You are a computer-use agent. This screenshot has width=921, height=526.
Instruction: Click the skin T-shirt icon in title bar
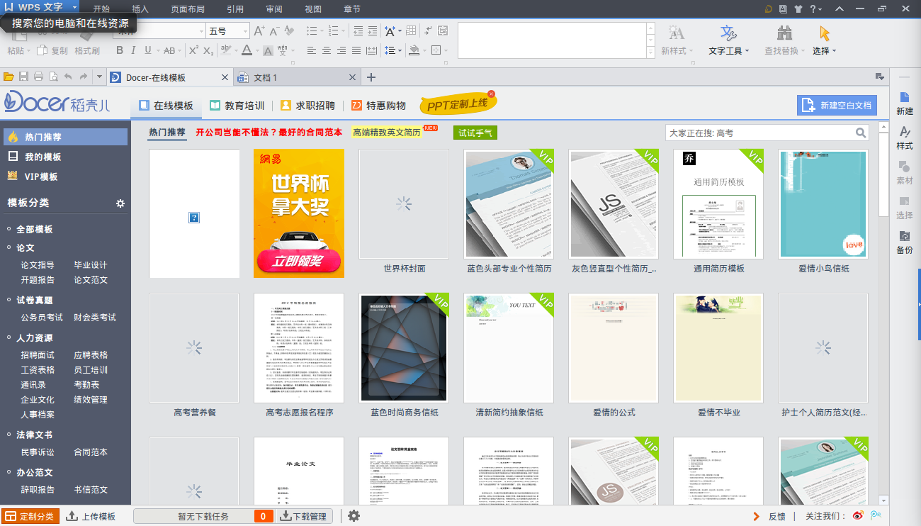pyautogui.click(x=798, y=9)
